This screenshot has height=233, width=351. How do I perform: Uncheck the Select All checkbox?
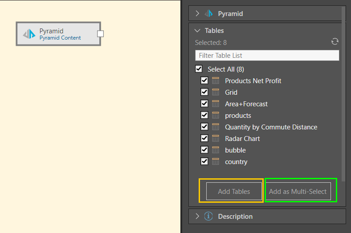[199, 69]
